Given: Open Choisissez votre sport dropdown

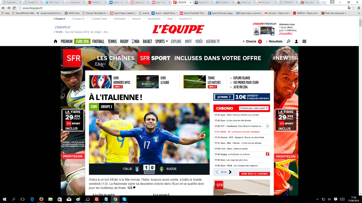Looking at the screenshot, I should coord(254,108).
